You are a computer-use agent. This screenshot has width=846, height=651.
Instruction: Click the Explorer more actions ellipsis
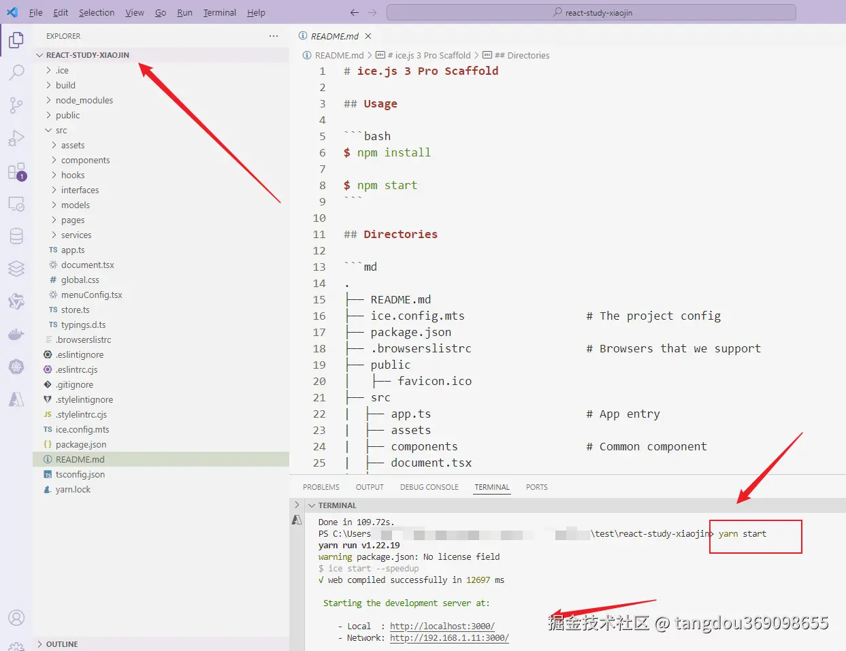click(x=274, y=36)
